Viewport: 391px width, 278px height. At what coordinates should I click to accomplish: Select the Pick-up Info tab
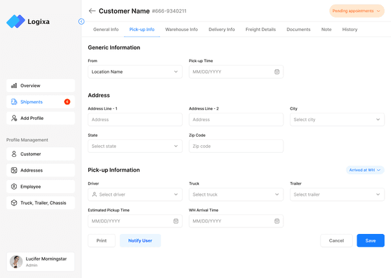click(x=141, y=29)
